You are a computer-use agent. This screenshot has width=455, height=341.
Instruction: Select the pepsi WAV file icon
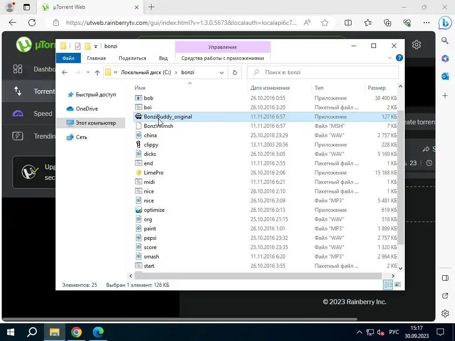coord(139,238)
